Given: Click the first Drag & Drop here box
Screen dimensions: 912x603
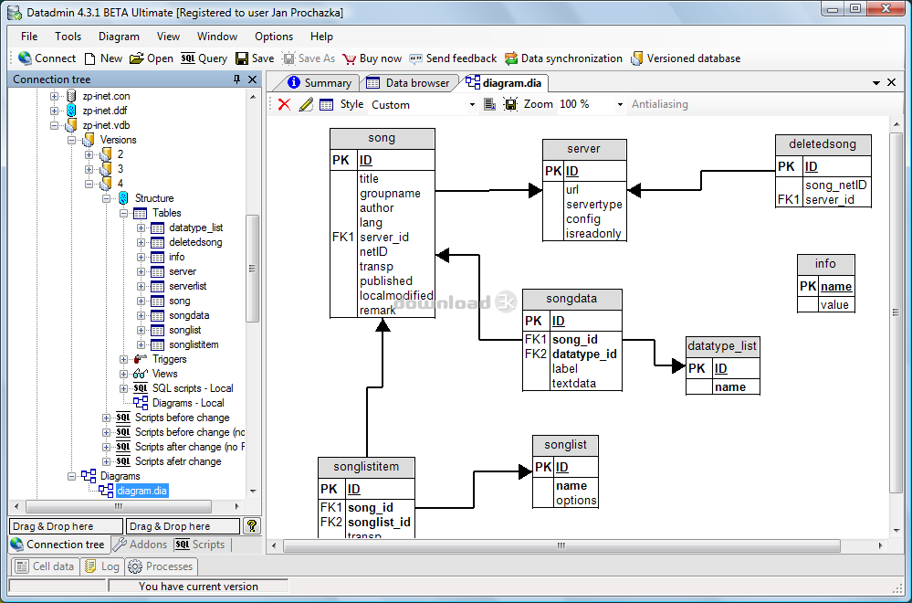Looking at the screenshot, I should tap(67, 526).
